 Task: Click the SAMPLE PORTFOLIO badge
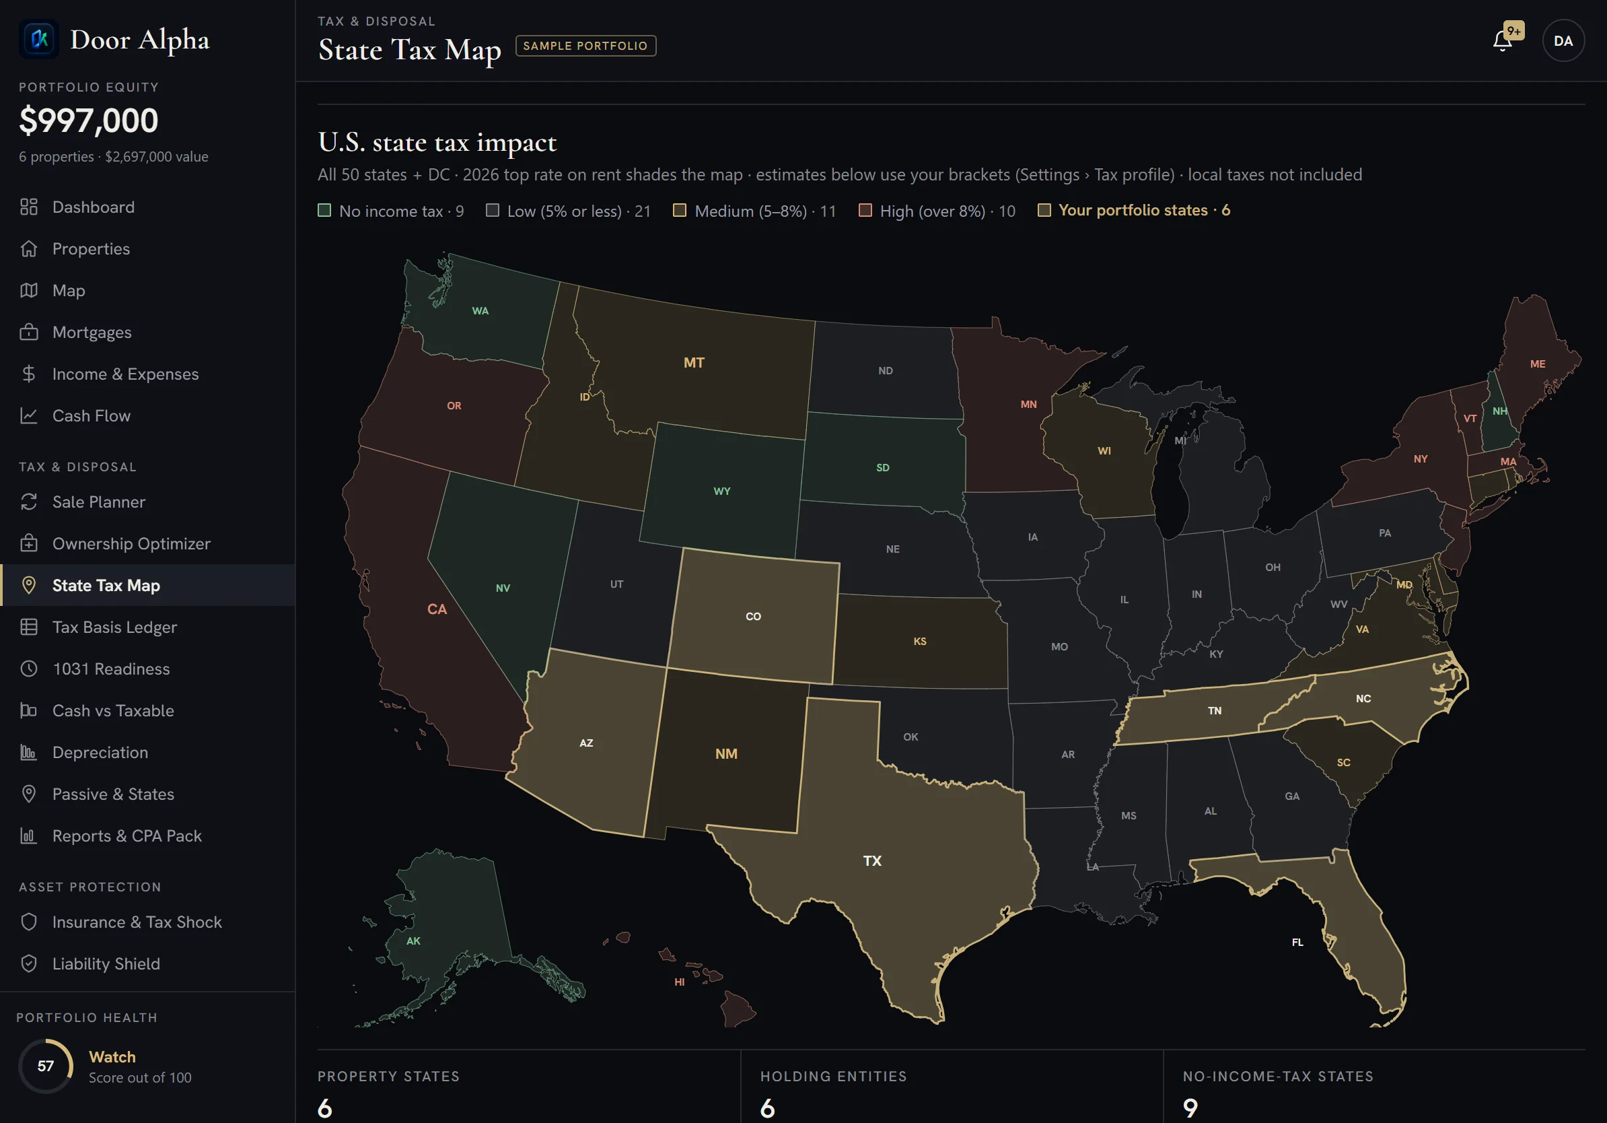point(586,46)
